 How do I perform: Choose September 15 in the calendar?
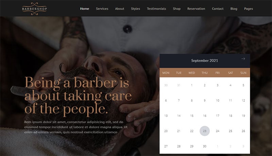(192, 116)
